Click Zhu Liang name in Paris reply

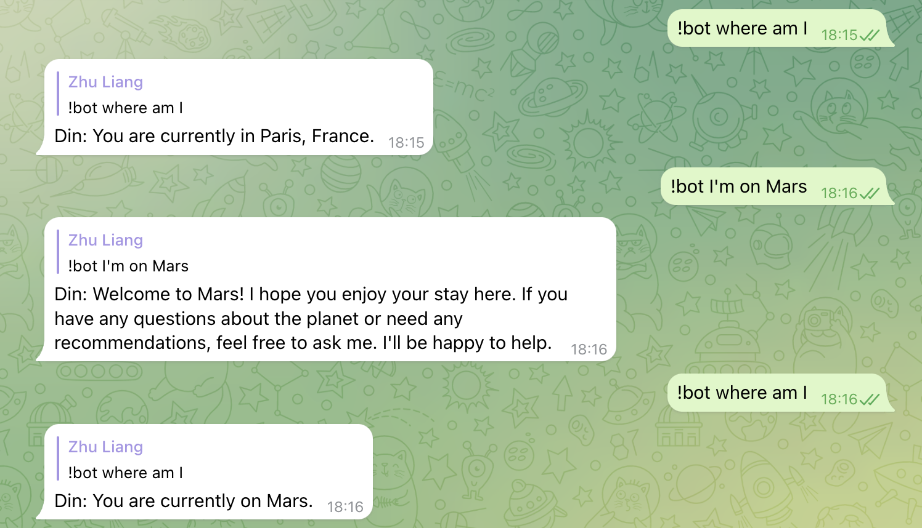pyautogui.click(x=105, y=82)
